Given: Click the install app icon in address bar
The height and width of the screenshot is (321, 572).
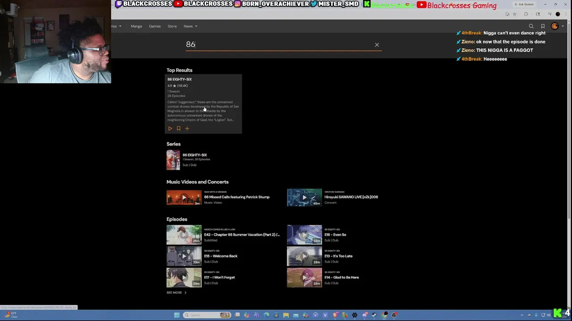Looking at the screenshot, I should [x=507, y=14].
